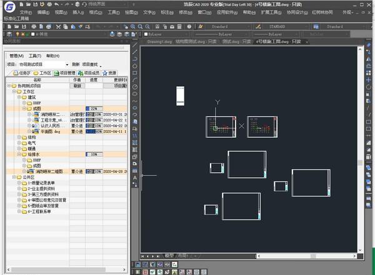The width and height of the screenshot is (375, 275).
Task: Select the Rectangle draw tool
Action: (135, 73)
